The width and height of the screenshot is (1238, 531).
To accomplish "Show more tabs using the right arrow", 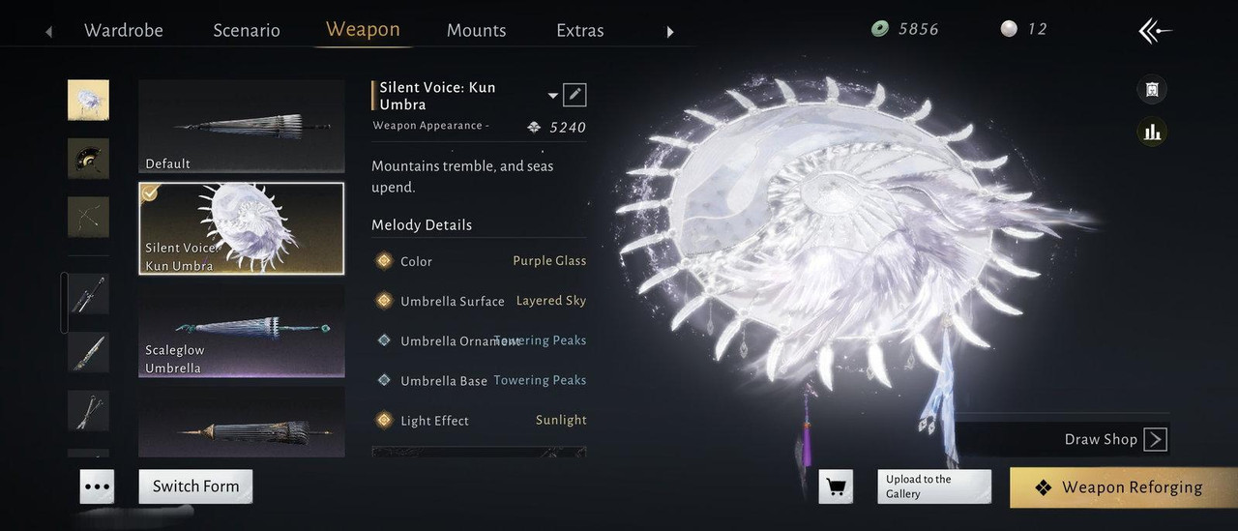I will [x=669, y=32].
